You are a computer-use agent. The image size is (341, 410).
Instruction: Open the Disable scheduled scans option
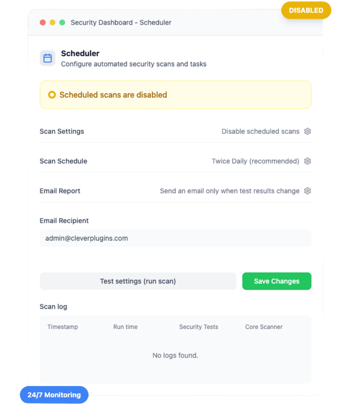(x=260, y=132)
